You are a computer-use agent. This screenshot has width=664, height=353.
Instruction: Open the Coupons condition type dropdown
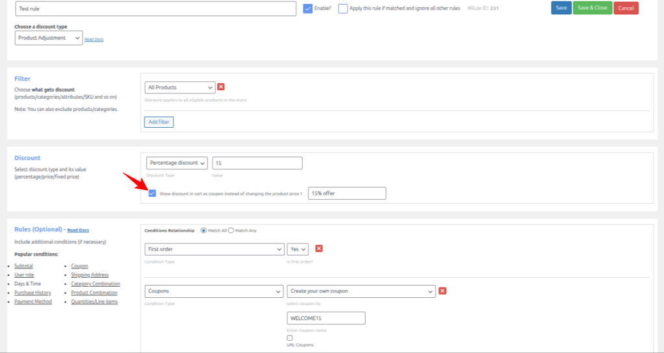(215, 291)
